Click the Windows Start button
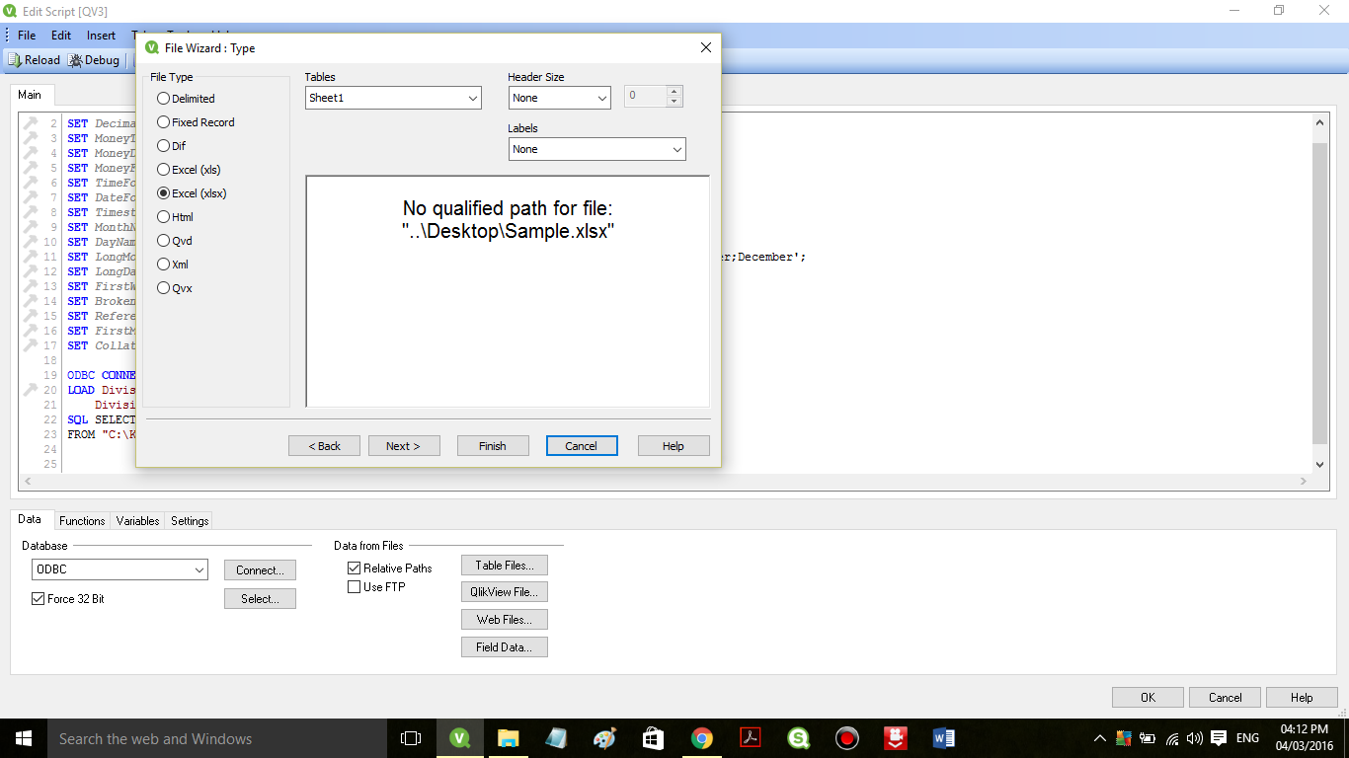Viewport: 1349px width, 758px height. [x=24, y=738]
